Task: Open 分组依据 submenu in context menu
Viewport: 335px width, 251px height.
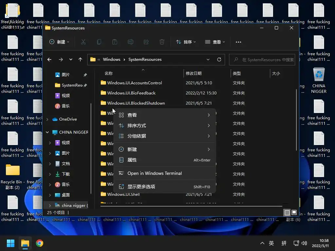Action: (x=165, y=136)
